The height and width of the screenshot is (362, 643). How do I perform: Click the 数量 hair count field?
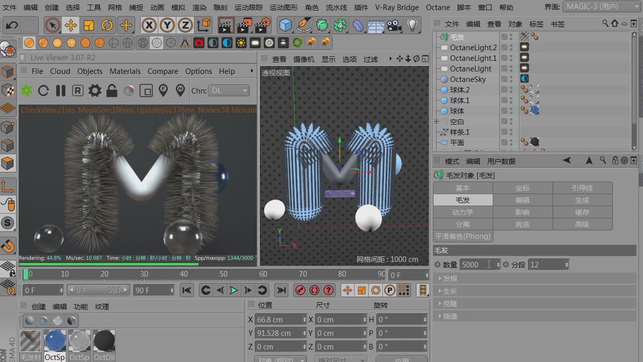pos(480,264)
